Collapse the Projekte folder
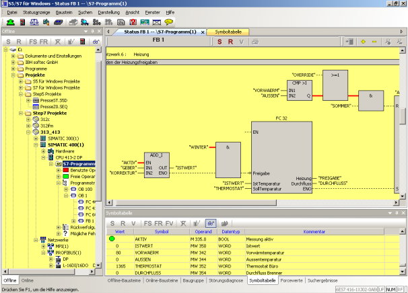Screen dimensions: 408x293 point(13,75)
